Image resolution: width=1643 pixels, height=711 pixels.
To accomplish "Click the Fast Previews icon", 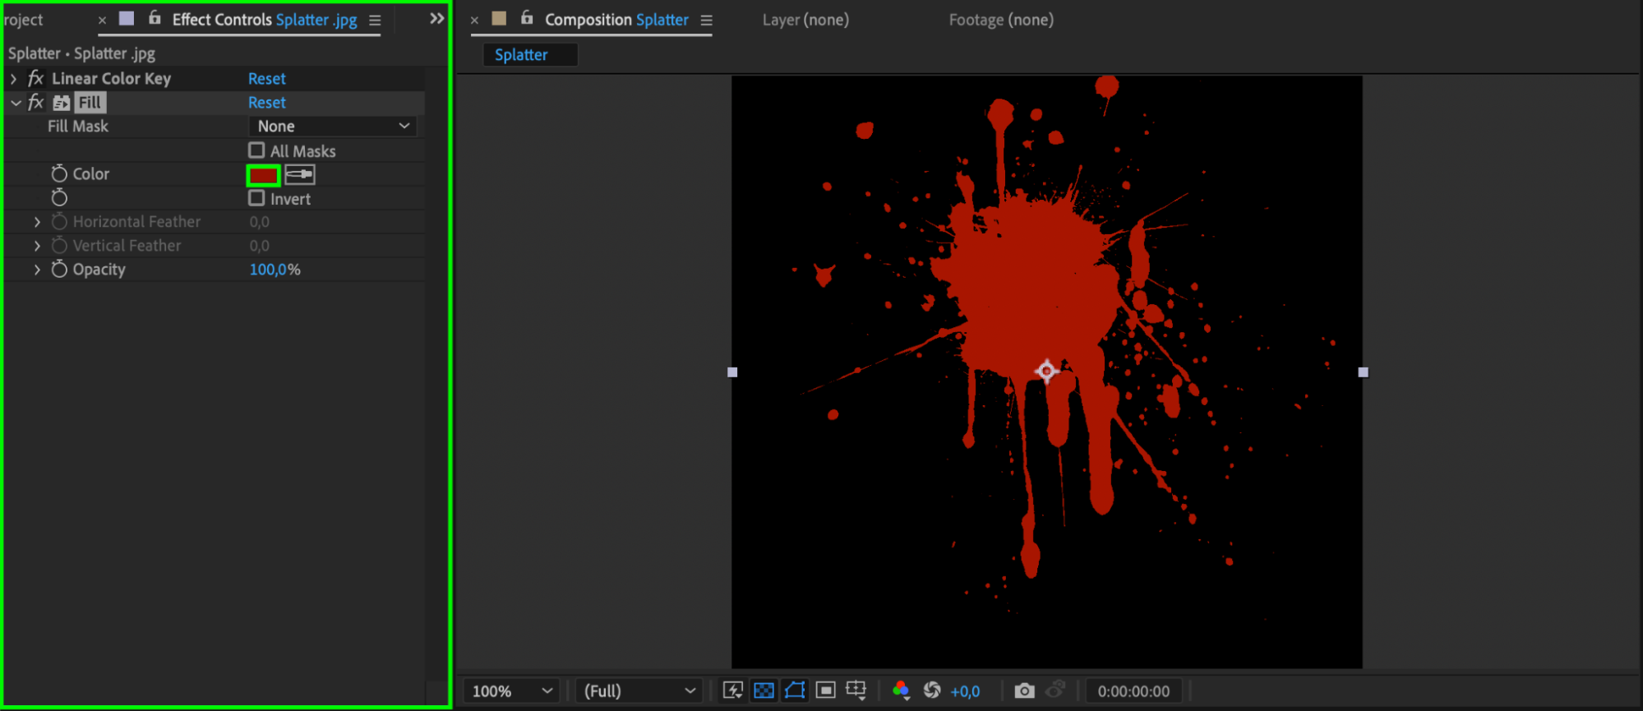I will click(x=732, y=690).
